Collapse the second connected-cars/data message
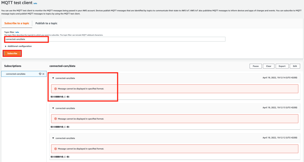 [x=53, y=108]
